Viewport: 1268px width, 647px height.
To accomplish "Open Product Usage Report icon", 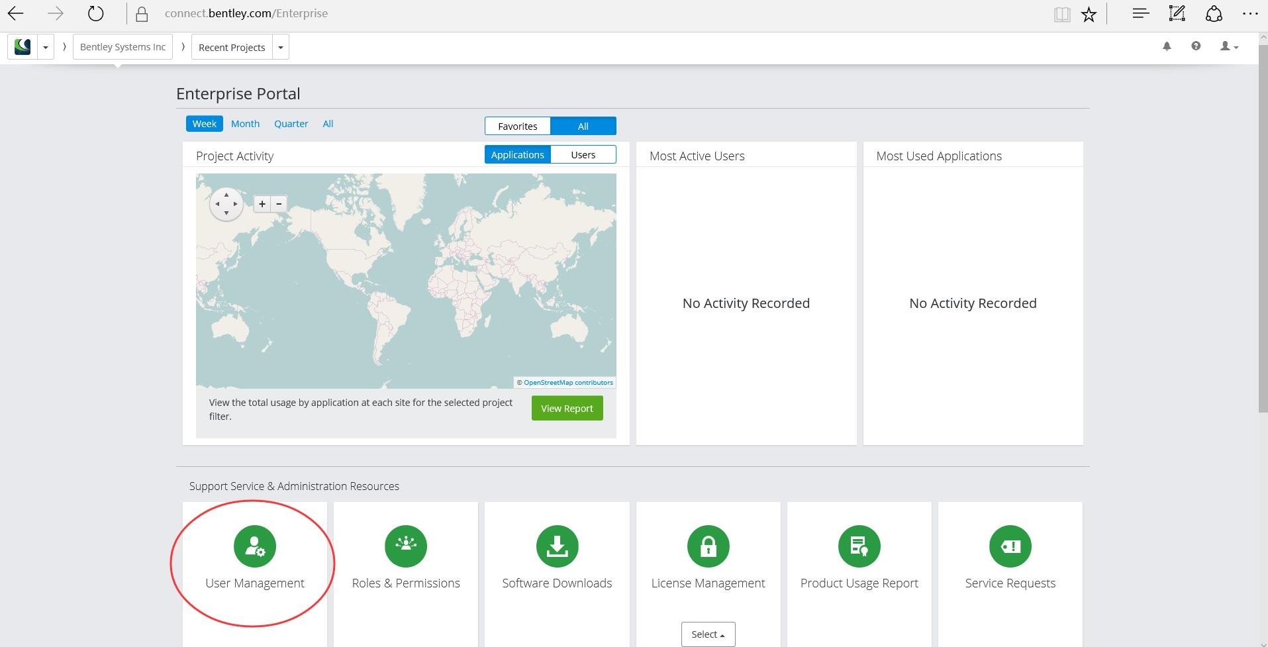I will pos(859,546).
